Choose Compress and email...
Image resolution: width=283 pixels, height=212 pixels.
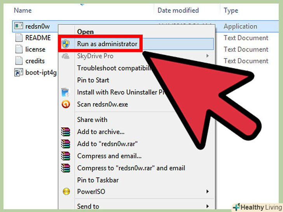pos(109,156)
